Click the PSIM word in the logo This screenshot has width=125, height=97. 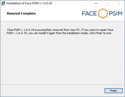tap(116, 14)
